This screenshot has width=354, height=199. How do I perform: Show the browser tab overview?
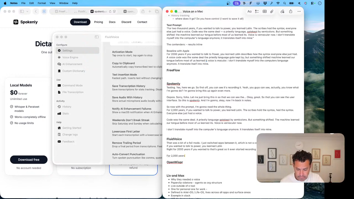(x=157, y=11)
